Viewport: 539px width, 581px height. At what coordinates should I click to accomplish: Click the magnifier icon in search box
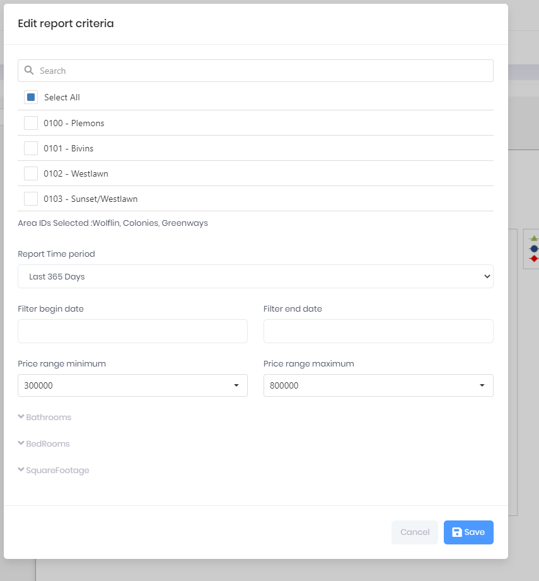29,70
